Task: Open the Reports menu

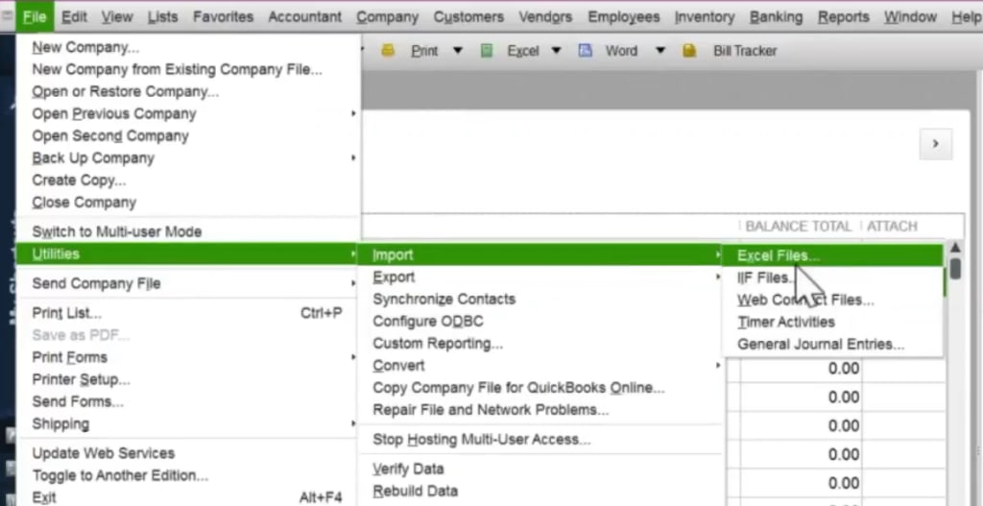Action: tap(843, 17)
